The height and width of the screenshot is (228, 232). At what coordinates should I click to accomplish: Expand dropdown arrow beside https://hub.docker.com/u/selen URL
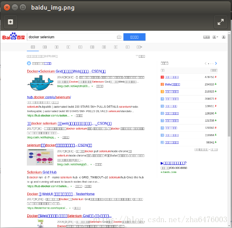72,116
